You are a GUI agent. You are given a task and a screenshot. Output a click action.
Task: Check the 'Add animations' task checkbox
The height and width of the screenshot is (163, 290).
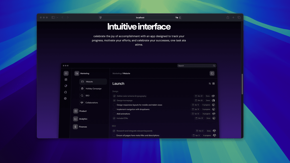(x=114, y=114)
